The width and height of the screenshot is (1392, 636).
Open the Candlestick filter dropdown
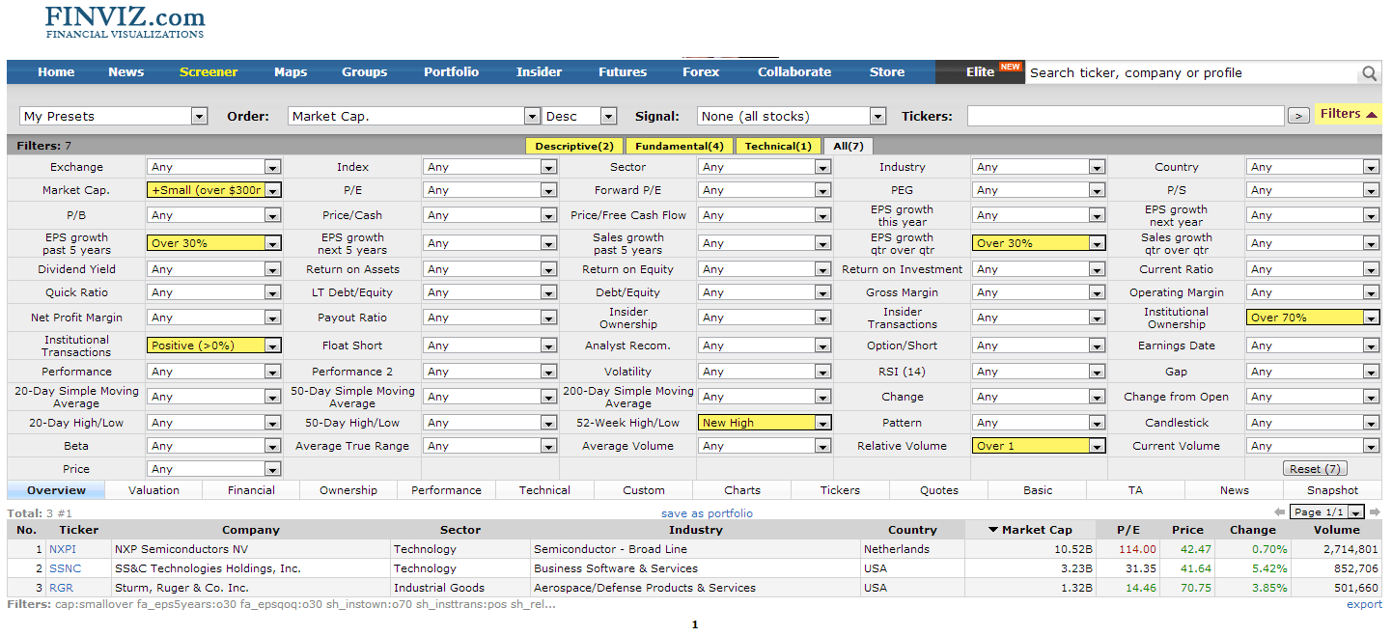(x=1313, y=423)
